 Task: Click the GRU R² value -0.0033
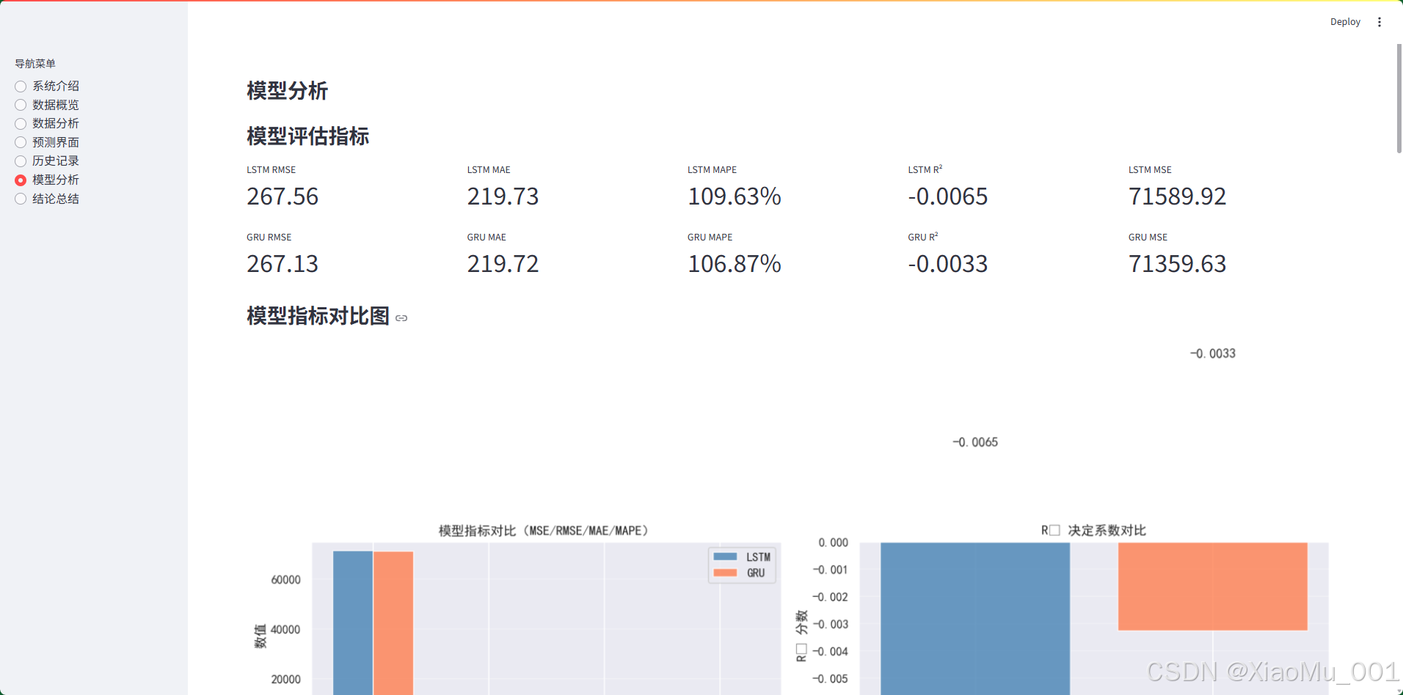[x=948, y=264]
